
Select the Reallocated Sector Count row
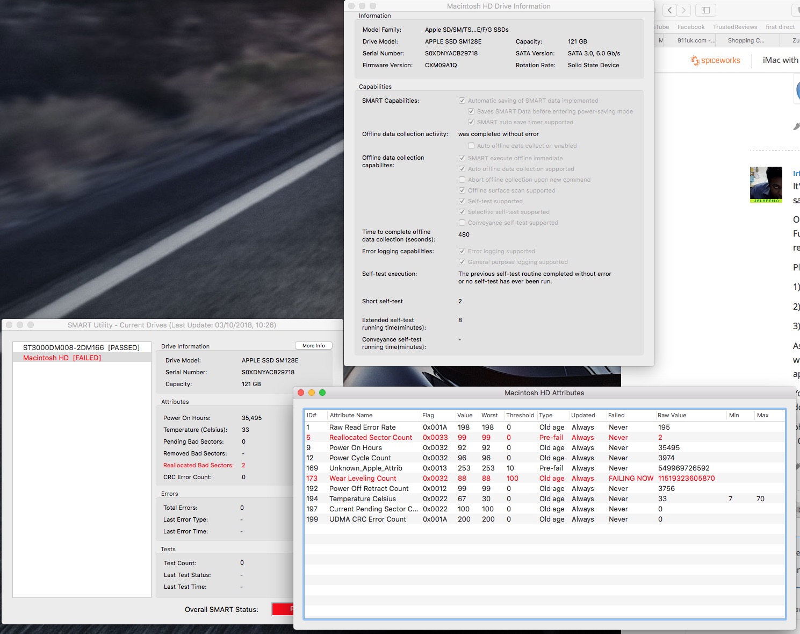544,438
